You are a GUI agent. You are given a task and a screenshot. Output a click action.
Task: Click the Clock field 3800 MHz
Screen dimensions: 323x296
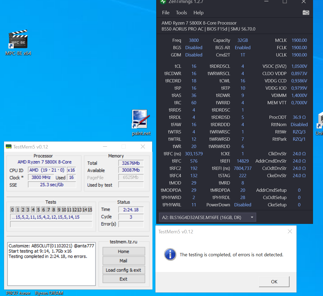pyautogui.click(x=41, y=177)
